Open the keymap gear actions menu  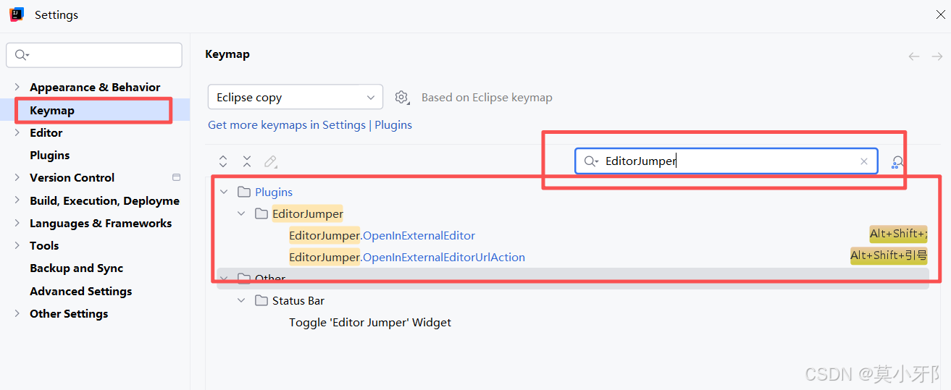tap(402, 97)
